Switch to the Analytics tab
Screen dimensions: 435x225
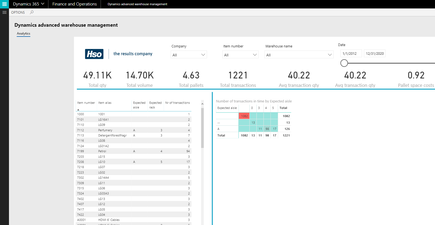[x=23, y=34]
